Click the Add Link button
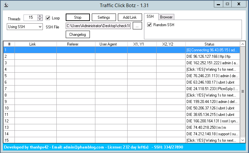The image size is (249, 153). (130, 17)
